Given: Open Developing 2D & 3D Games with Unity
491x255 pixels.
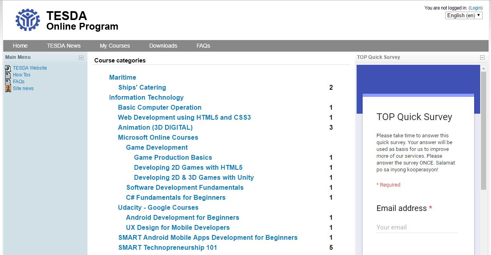Looking at the screenshot, I should (194, 177).
